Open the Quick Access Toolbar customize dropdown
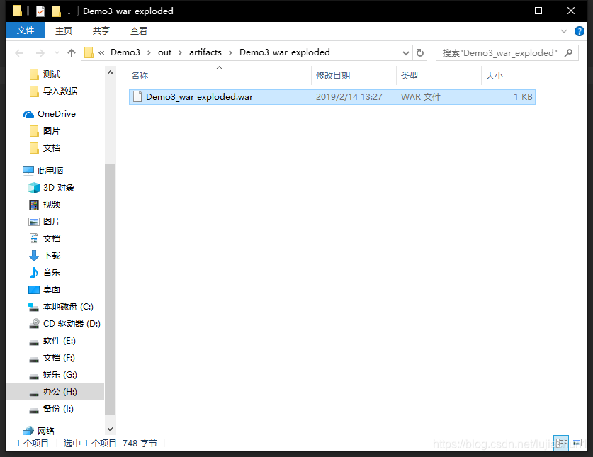593x457 pixels. pyautogui.click(x=69, y=12)
